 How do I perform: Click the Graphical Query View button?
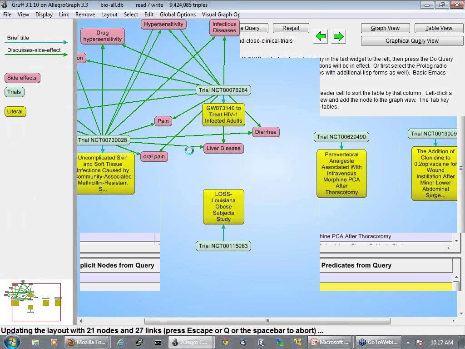click(412, 41)
